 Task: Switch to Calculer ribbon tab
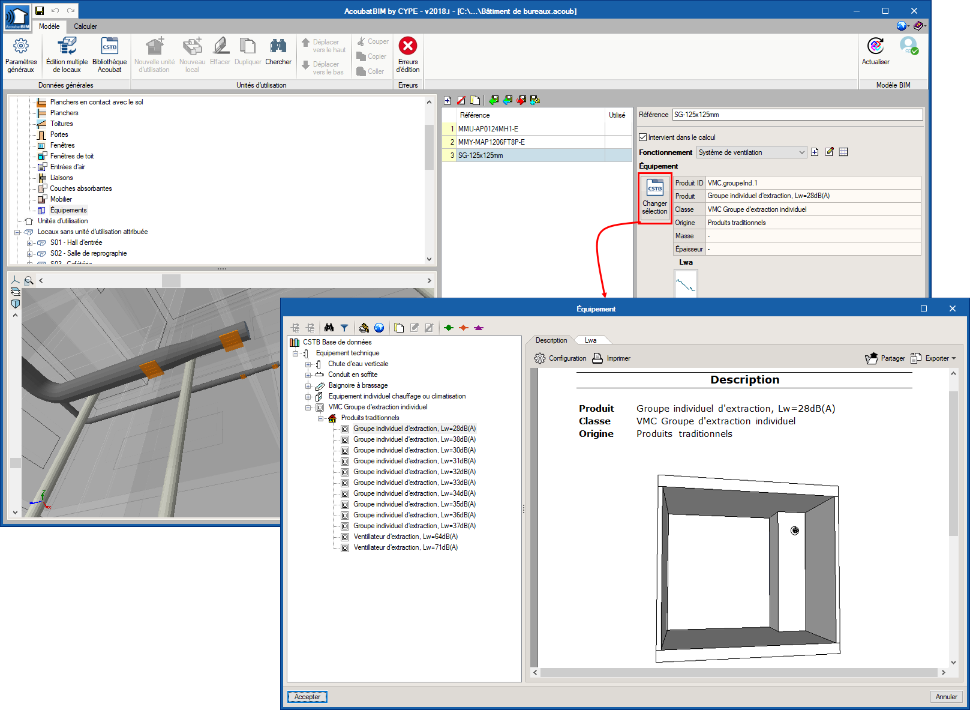coord(85,26)
